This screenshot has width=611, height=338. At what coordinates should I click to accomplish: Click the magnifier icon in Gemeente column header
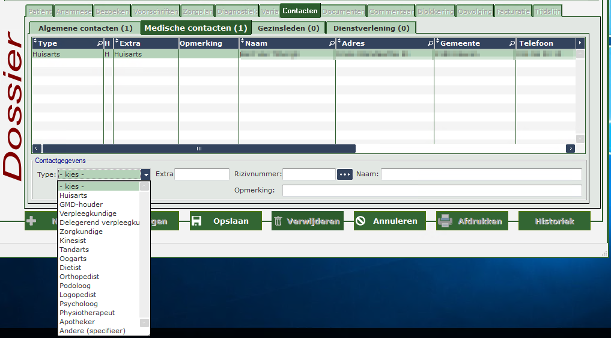click(512, 44)
